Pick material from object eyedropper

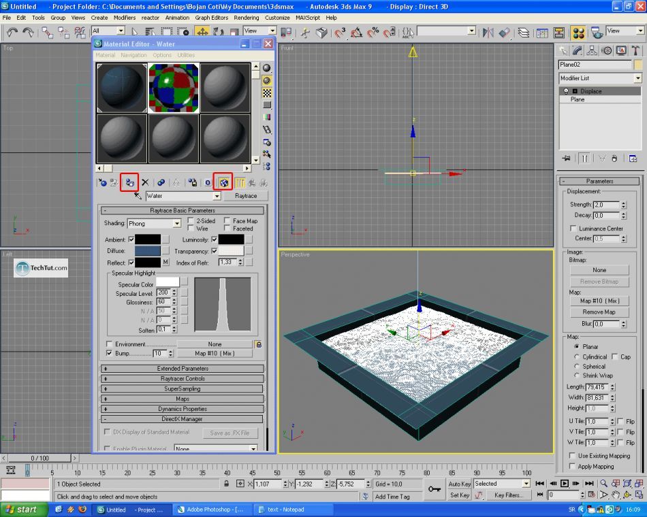138,196
